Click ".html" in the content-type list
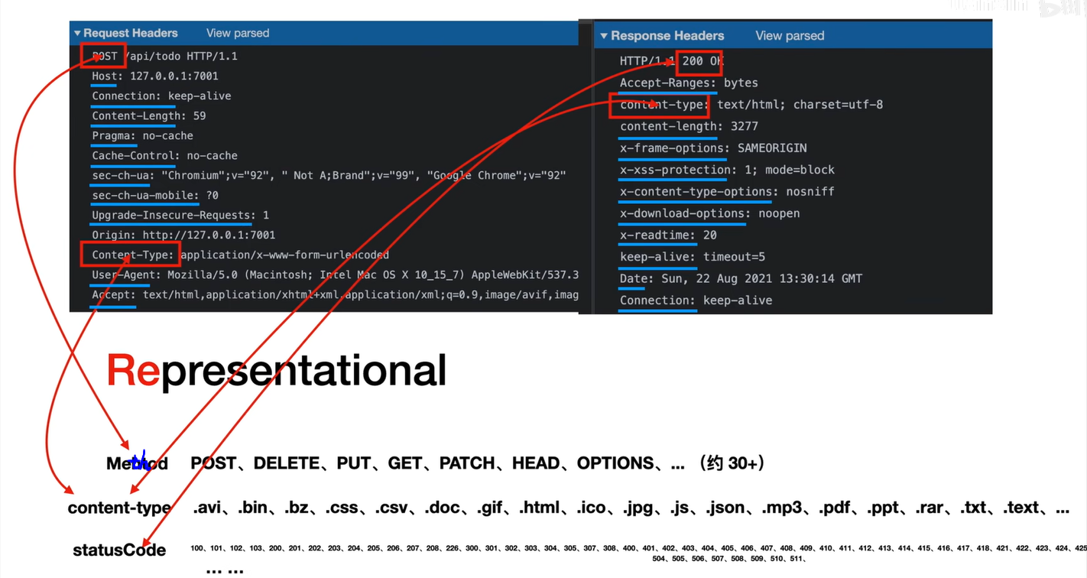 tap(540, 508)
